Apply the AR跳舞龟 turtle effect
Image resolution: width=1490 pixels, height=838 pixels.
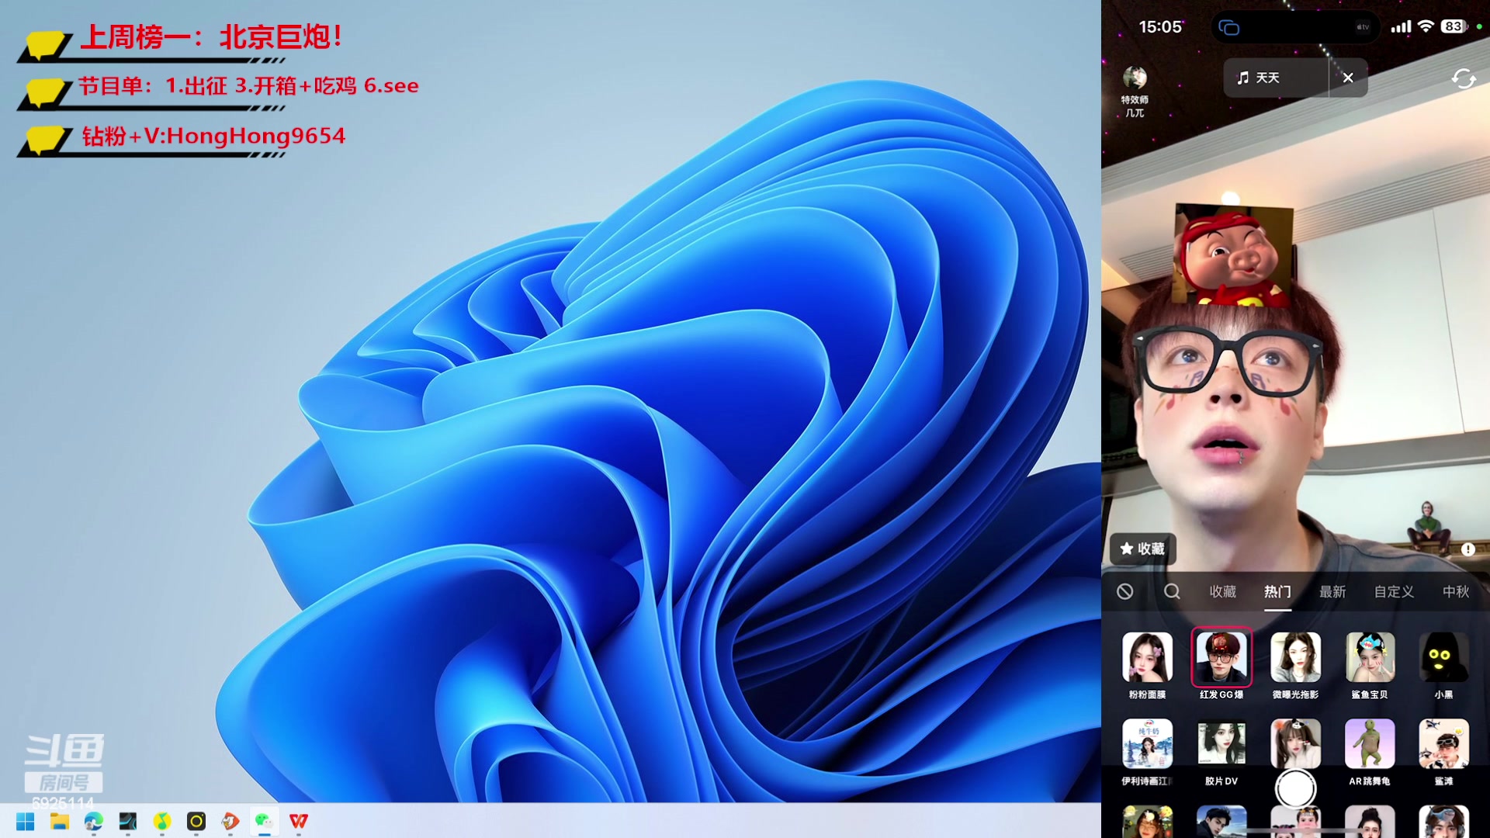tap(1370, 743)
